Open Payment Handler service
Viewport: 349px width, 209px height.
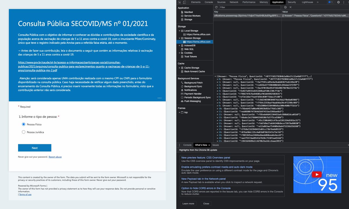pyautogui.click(x=193, y=94)
